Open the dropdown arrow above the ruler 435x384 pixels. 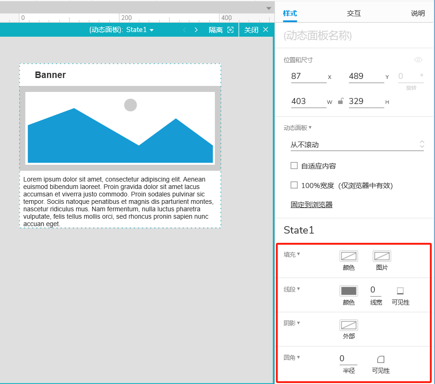268,8
